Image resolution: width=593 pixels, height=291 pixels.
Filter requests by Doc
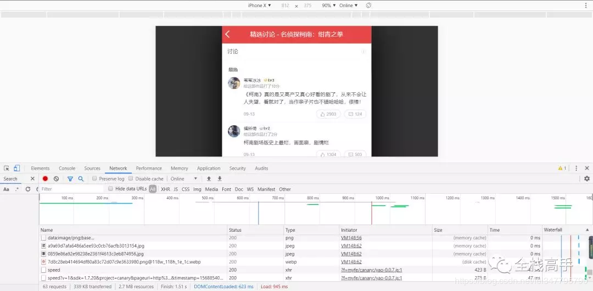[239, 189]
